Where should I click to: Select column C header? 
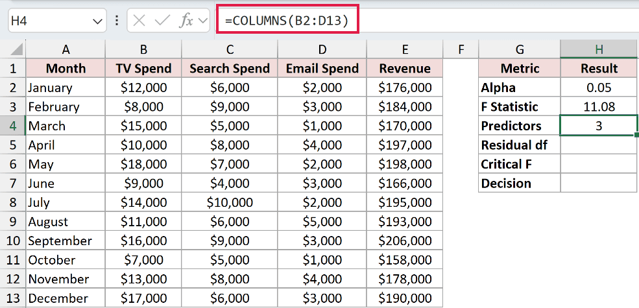click(230, 49)
